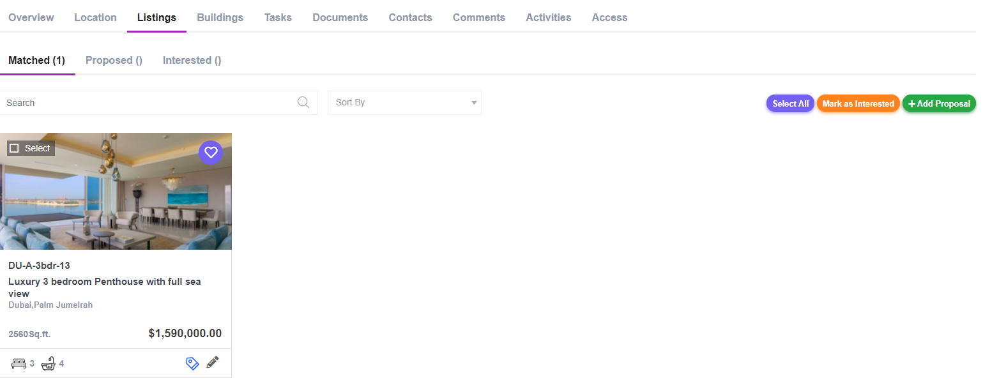The image size is (983, 380).
Task: Click the bathtub icon on listing card
Action: (x=48, y=364)
